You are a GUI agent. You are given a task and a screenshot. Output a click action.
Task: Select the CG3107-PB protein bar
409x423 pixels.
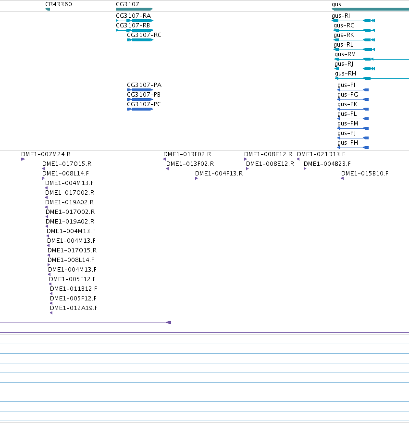coord(140,100)
